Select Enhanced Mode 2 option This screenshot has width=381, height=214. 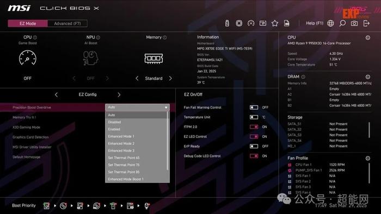pos(136,143)
